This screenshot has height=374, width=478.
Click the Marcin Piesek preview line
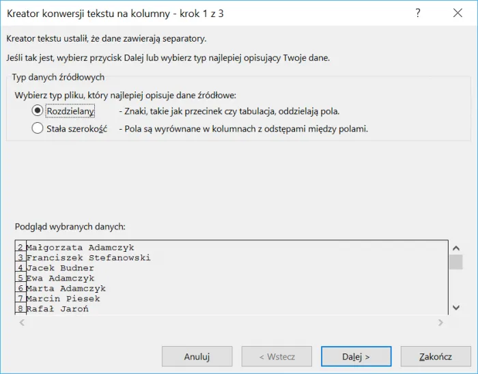[x=63, y=299]
